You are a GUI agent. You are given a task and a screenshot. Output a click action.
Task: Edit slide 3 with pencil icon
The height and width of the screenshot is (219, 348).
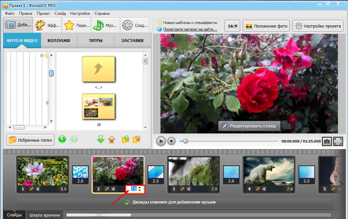click(182, 189)
